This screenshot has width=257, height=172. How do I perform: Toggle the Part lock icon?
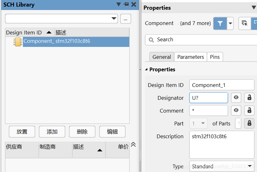(249, 123)
